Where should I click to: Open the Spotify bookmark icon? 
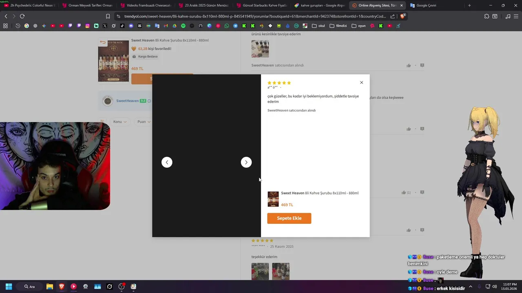[x=183, y=26]
